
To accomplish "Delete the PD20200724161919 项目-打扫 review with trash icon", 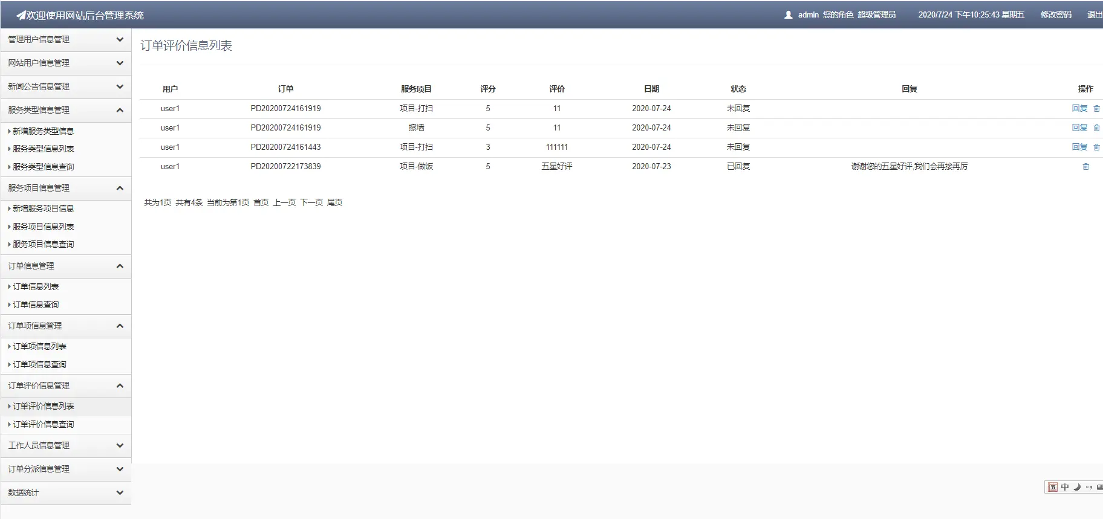I will pyautogui.click(x=1096, y=109).
